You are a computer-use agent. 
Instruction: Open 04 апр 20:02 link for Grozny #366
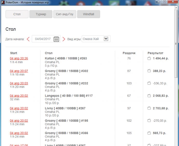19,133
